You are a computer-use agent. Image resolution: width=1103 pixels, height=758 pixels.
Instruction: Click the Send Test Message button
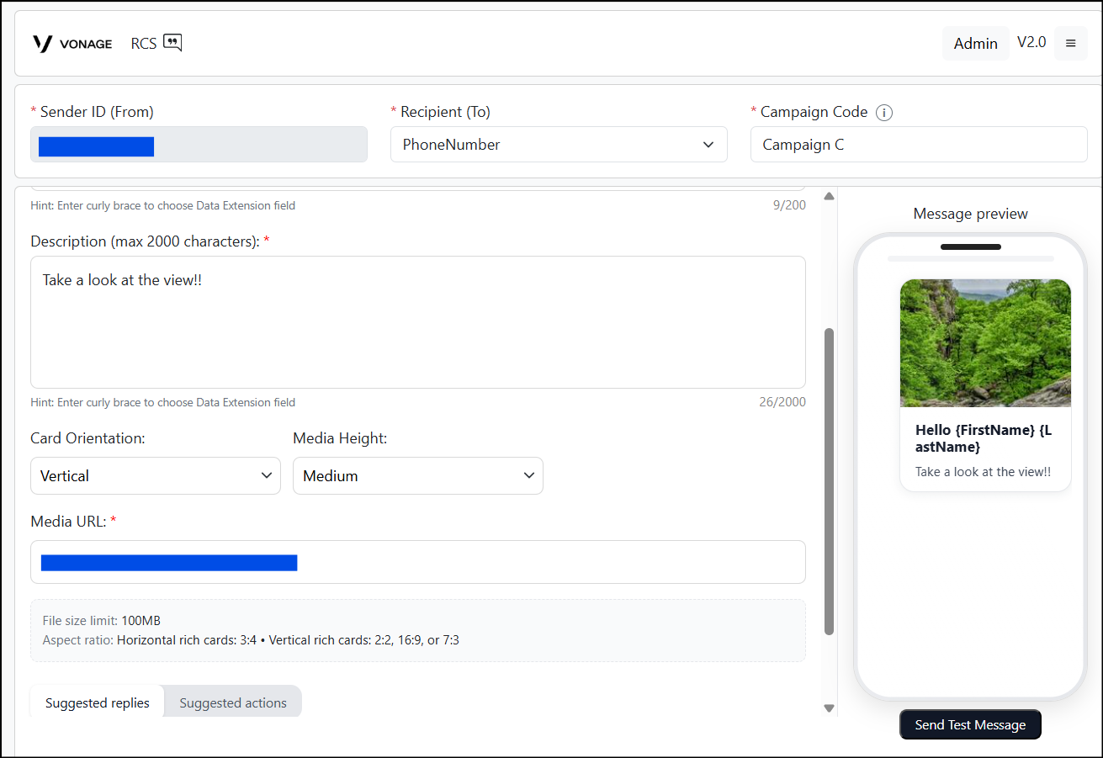(x=970, y=724)
